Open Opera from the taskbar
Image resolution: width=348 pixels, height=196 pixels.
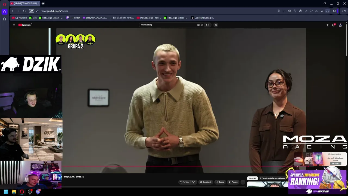(x=22, y=192)
